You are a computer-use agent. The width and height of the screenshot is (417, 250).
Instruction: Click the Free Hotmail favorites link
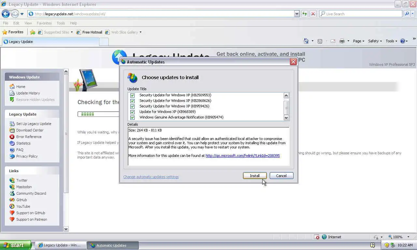(89, 32)
